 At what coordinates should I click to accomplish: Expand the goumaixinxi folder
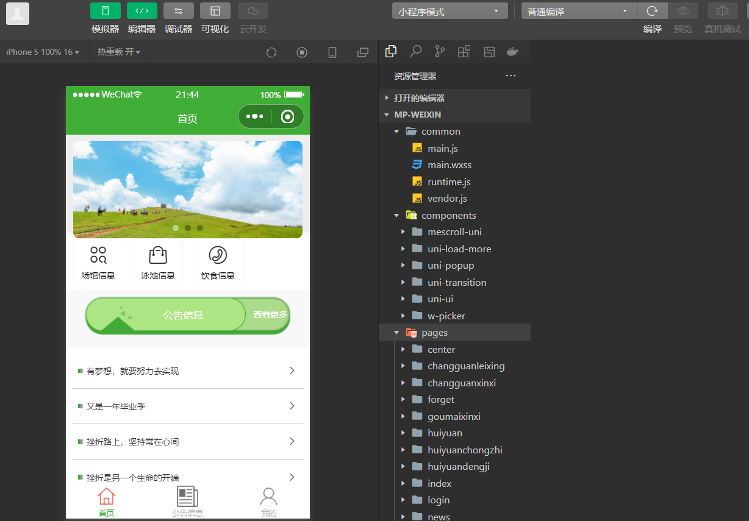pyautogui.click(x=454, y=416)
